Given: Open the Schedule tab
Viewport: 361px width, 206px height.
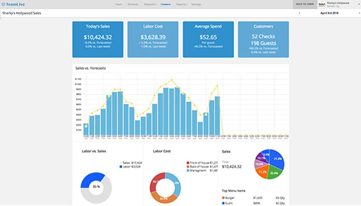Looking at the screenshot, I should coord(133,4).
